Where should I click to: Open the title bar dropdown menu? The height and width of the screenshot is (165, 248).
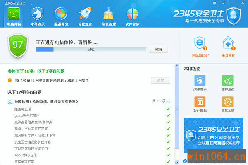click(x=223, y=3)
